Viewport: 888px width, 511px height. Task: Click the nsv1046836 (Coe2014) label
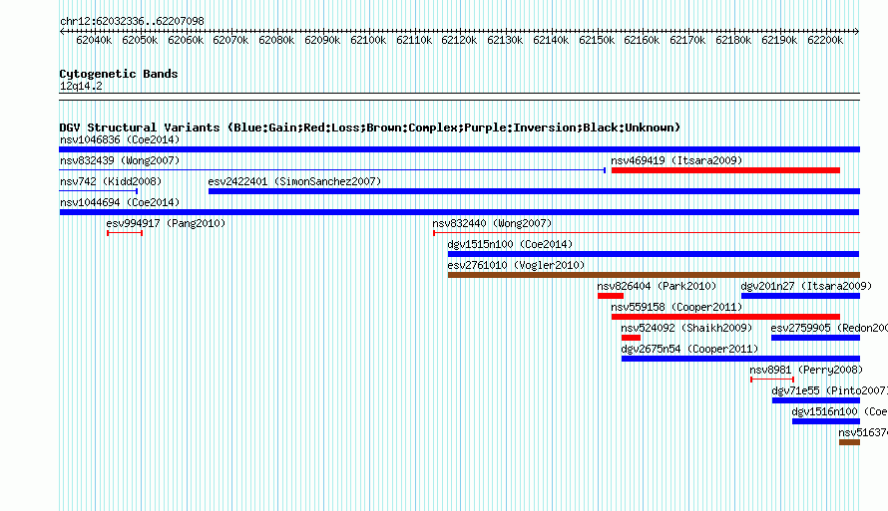pos(120,139)
